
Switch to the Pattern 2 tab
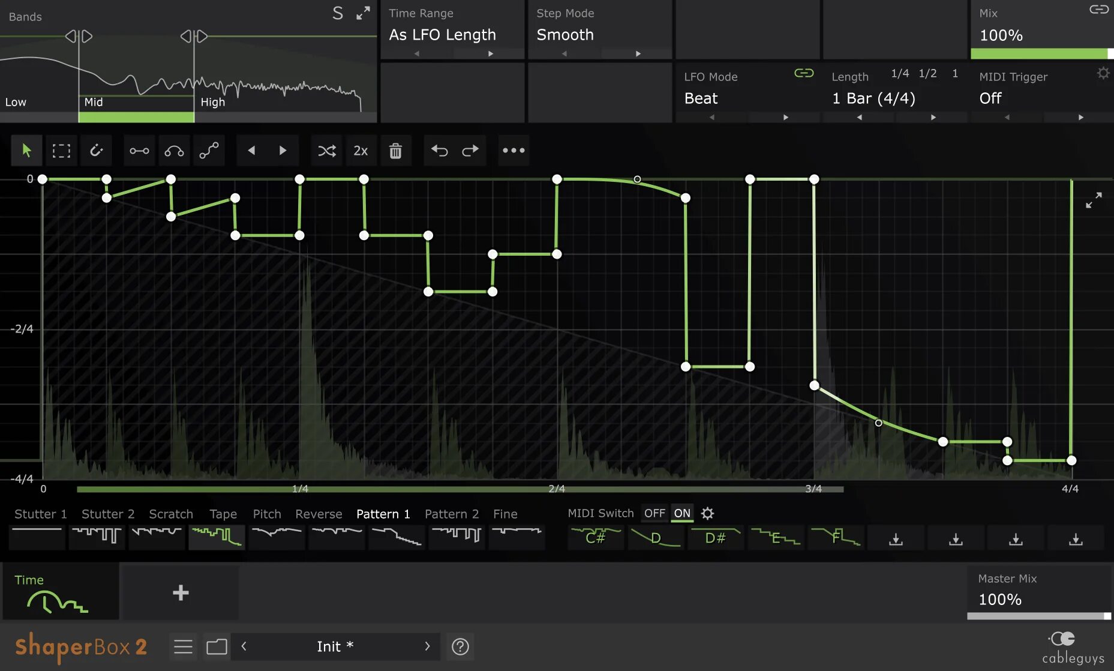click(452, 514)
